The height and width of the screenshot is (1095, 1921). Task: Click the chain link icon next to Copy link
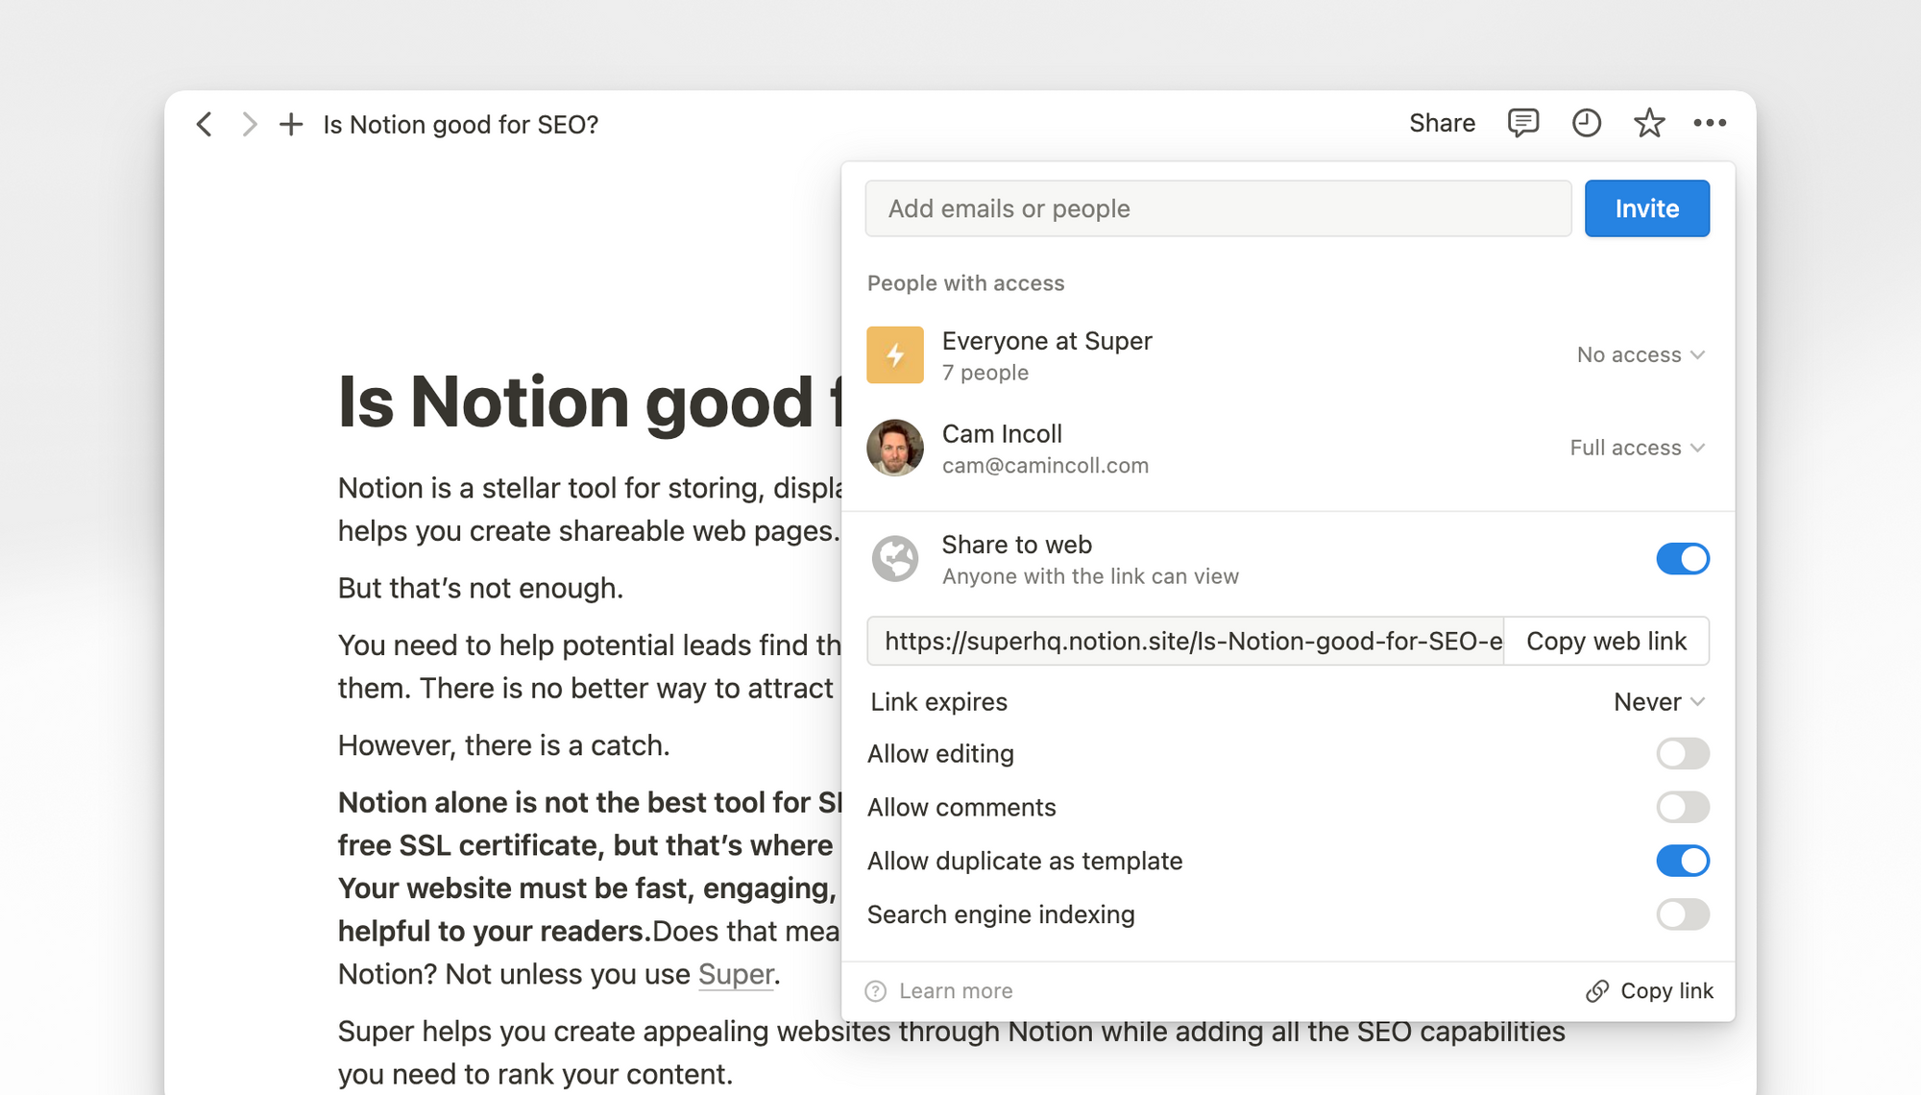tap(1597, 991)
